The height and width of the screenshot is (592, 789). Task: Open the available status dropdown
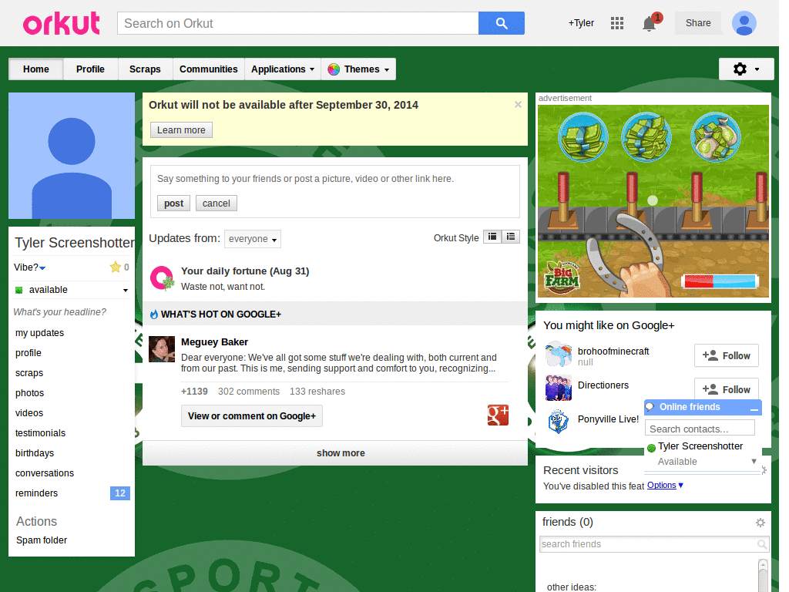click(x=126, y=290)
